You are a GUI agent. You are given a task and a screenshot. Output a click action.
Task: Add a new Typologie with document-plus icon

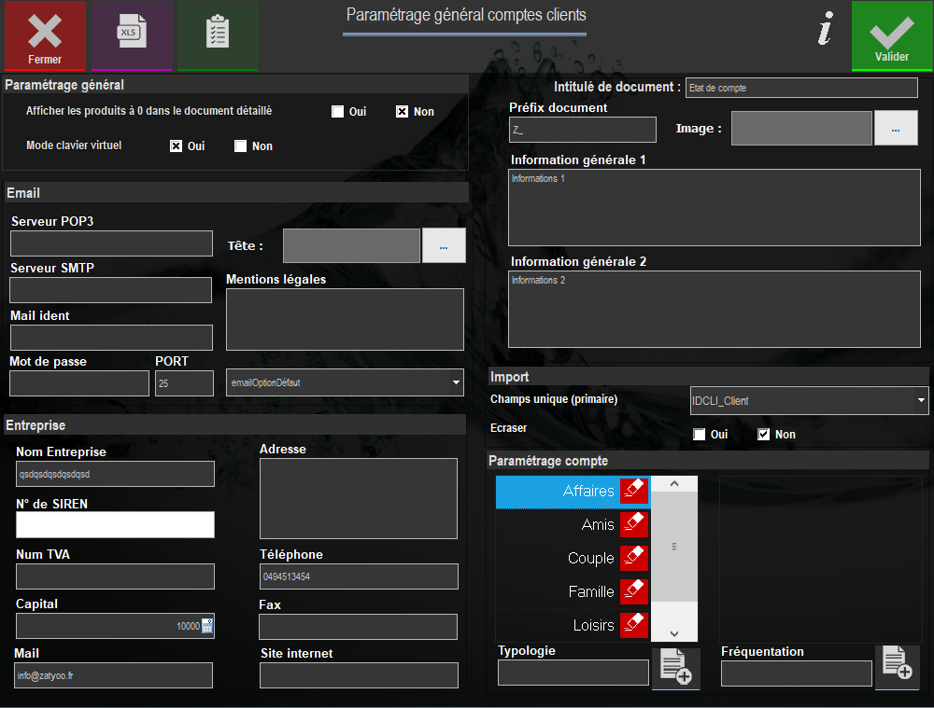tap(675, 668)
